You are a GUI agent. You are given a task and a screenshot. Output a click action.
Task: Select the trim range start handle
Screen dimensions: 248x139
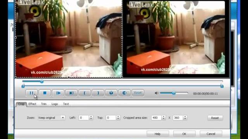(23, 86)
